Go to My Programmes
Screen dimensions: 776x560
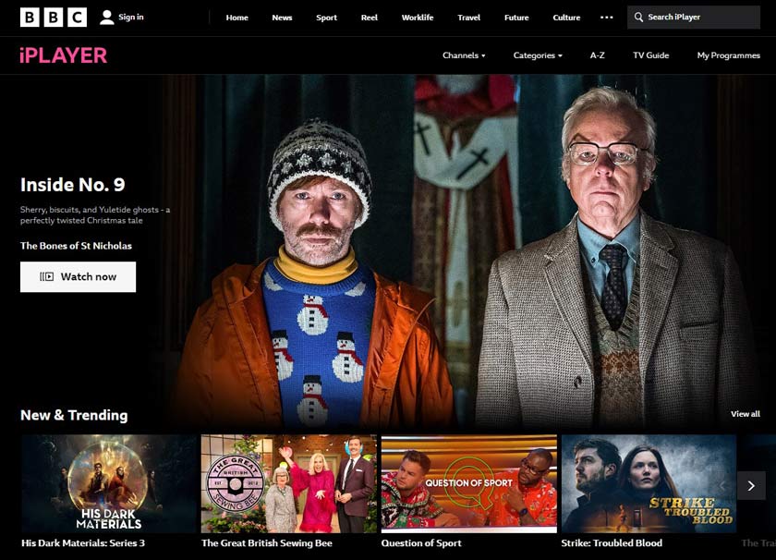728,55
